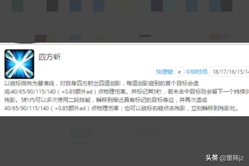
Task: Click the 头条 @墨殇jz watermark
Action: coord(225,158)
